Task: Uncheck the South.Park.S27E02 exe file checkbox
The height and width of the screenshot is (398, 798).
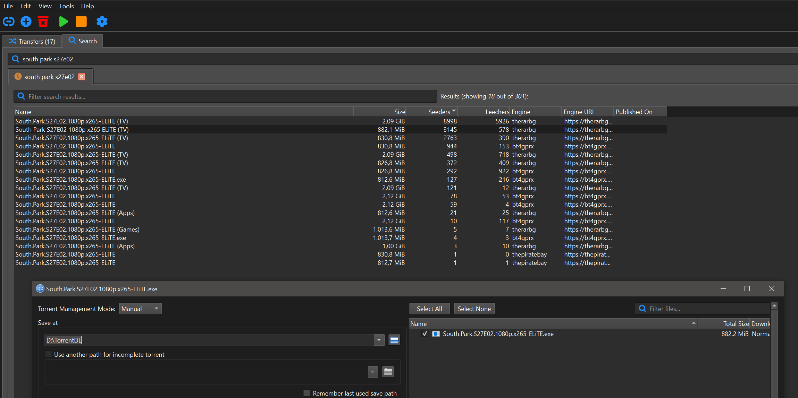Action: 425,334
